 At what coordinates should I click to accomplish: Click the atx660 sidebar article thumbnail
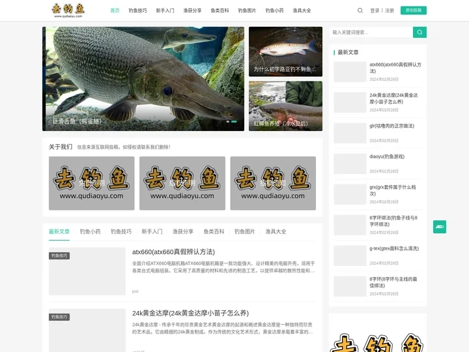(x=350, y=72)
